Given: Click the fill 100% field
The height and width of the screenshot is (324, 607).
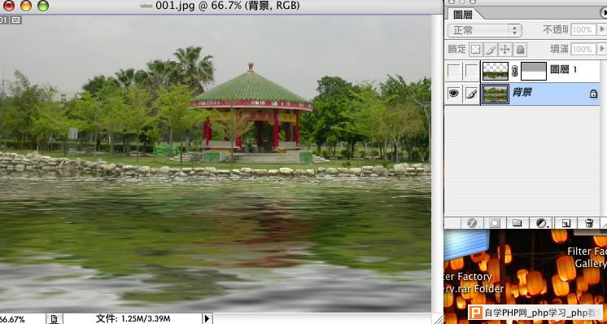Looking at the screenshot, I should tap(583, 49).
